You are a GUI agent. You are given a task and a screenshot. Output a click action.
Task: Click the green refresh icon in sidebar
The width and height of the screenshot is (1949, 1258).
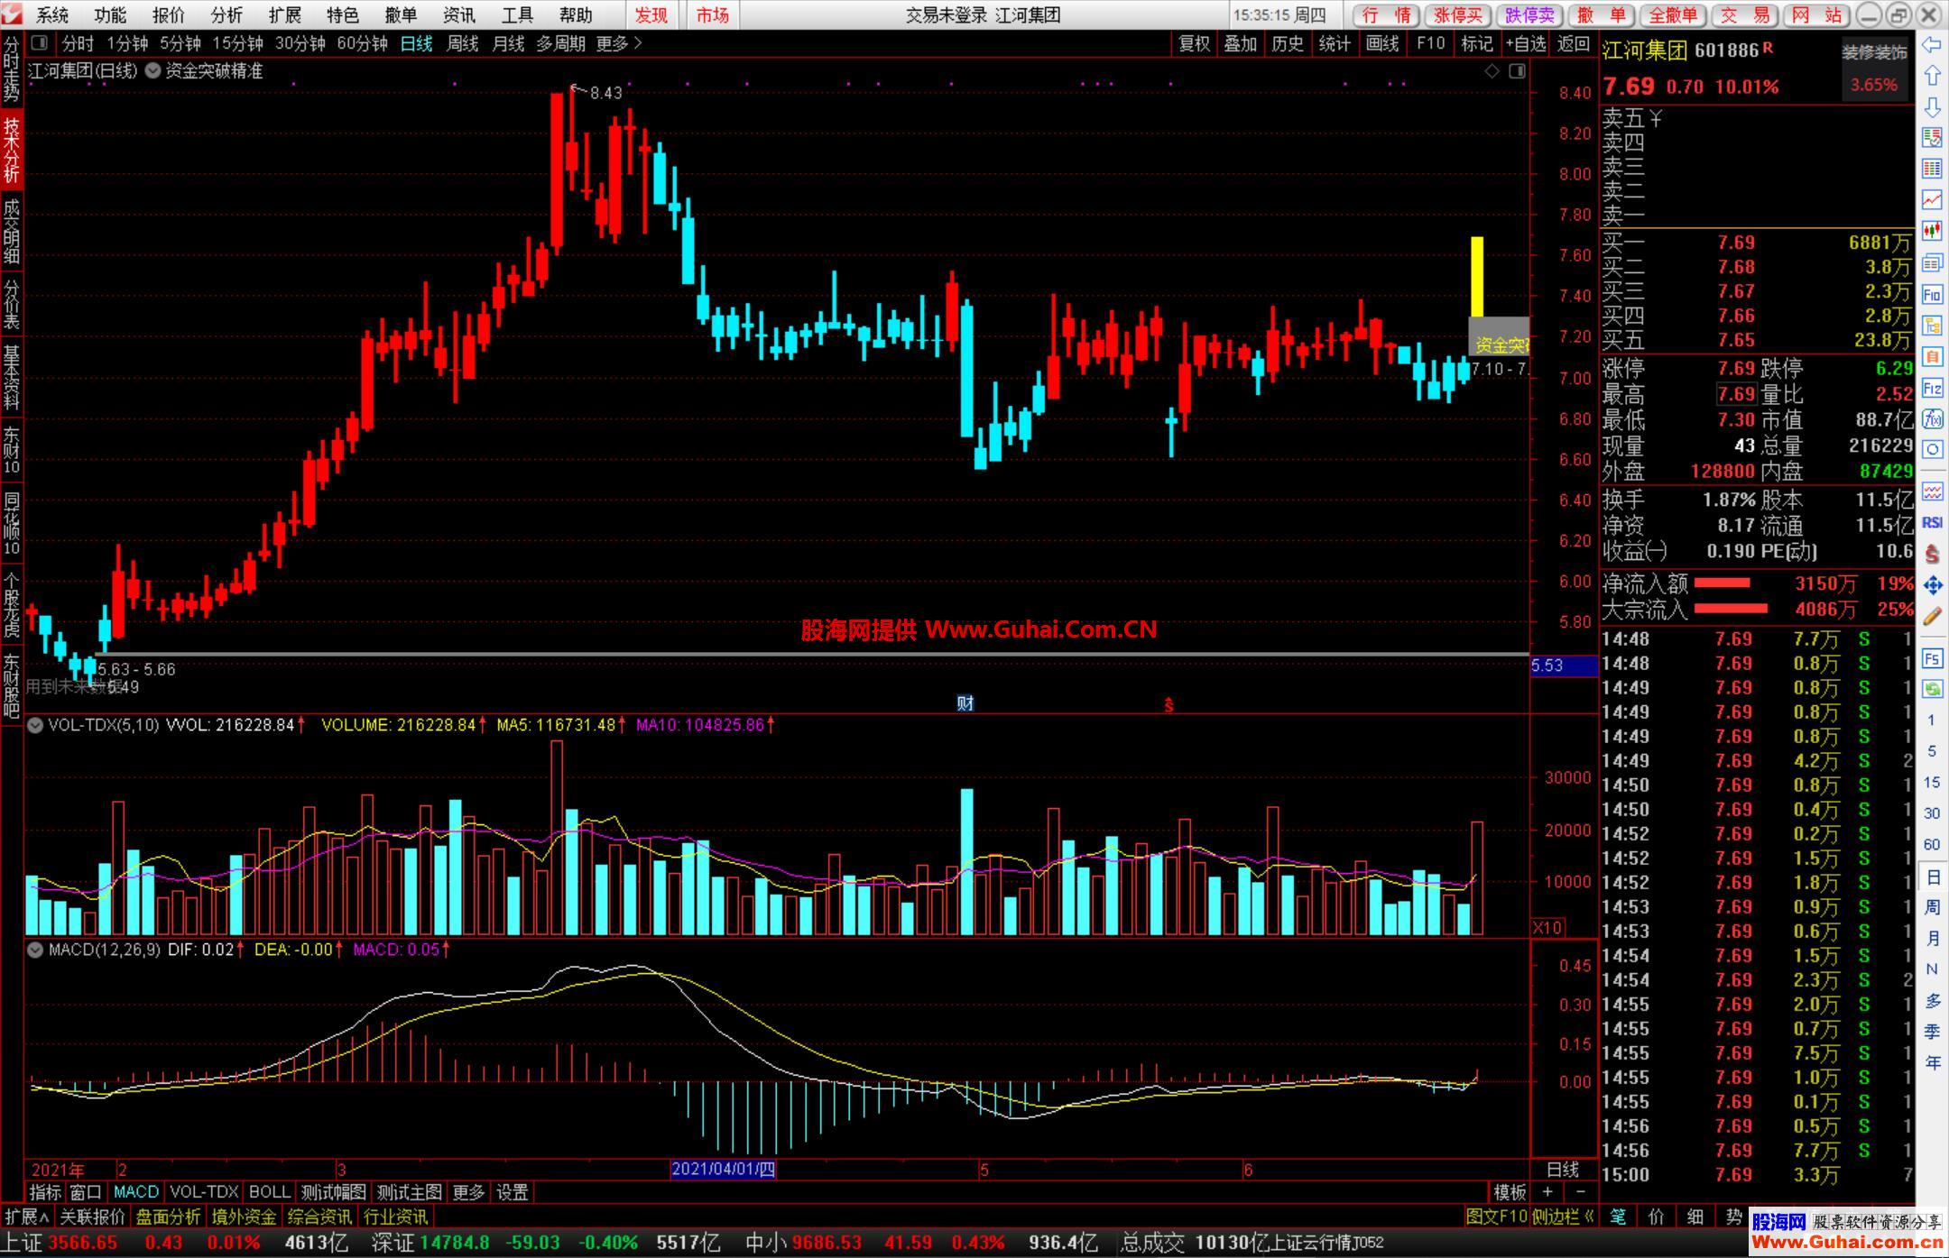(1932, 689)
